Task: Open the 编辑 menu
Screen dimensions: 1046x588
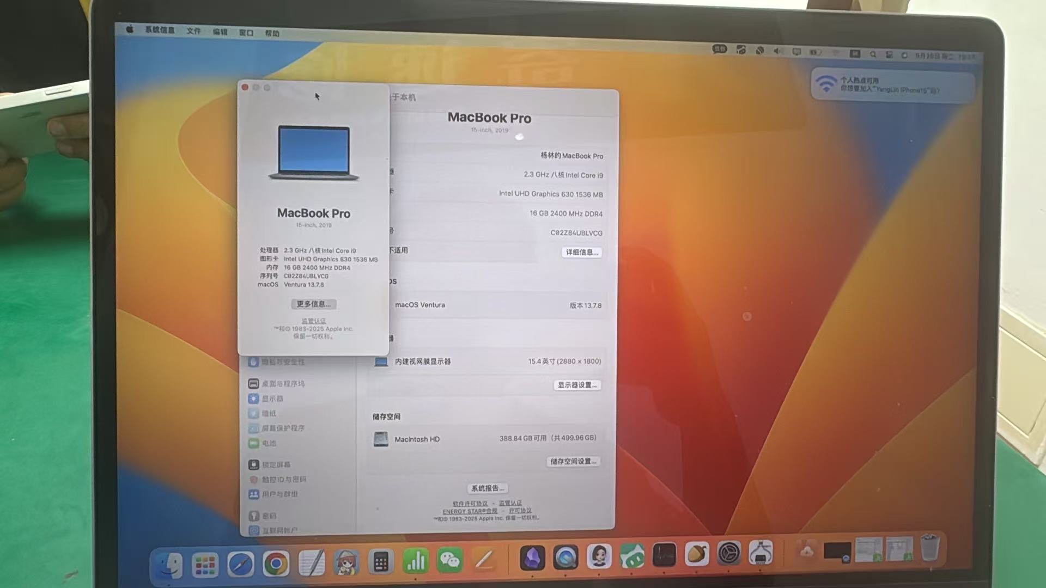Action: tap(220, 32)
